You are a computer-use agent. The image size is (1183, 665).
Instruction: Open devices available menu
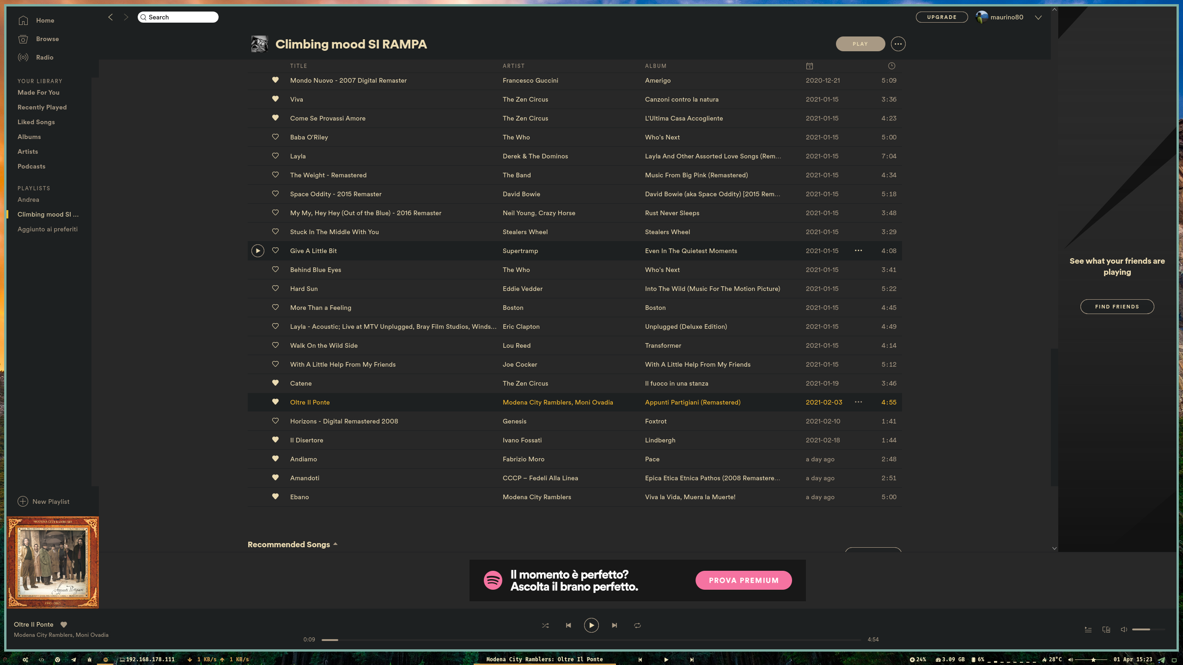click(1106, 629)
